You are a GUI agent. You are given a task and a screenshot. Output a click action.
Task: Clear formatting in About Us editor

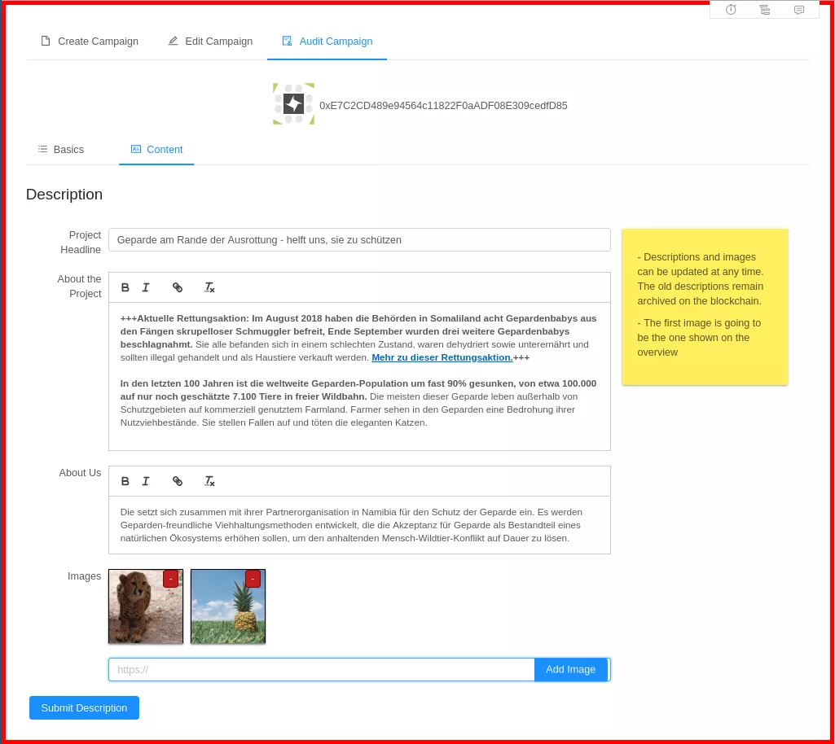pos(209,481)
